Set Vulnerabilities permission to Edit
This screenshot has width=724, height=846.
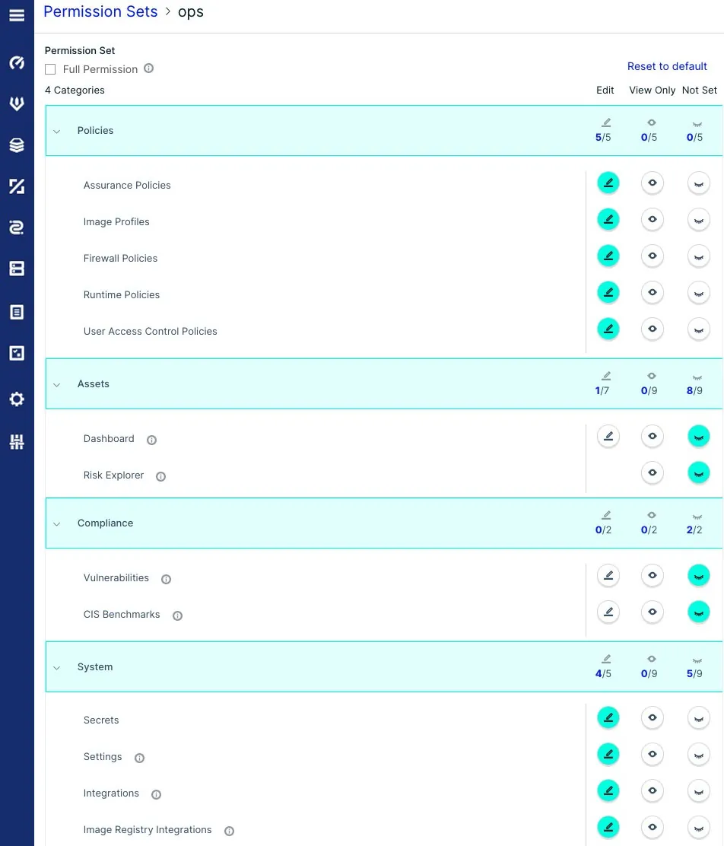click(x=608, y=576)
